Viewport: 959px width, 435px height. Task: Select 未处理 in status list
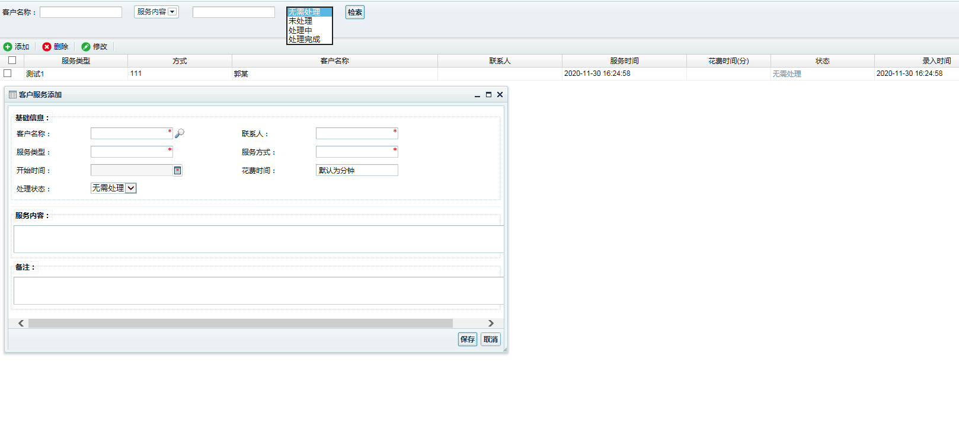[x=309, y=21]
